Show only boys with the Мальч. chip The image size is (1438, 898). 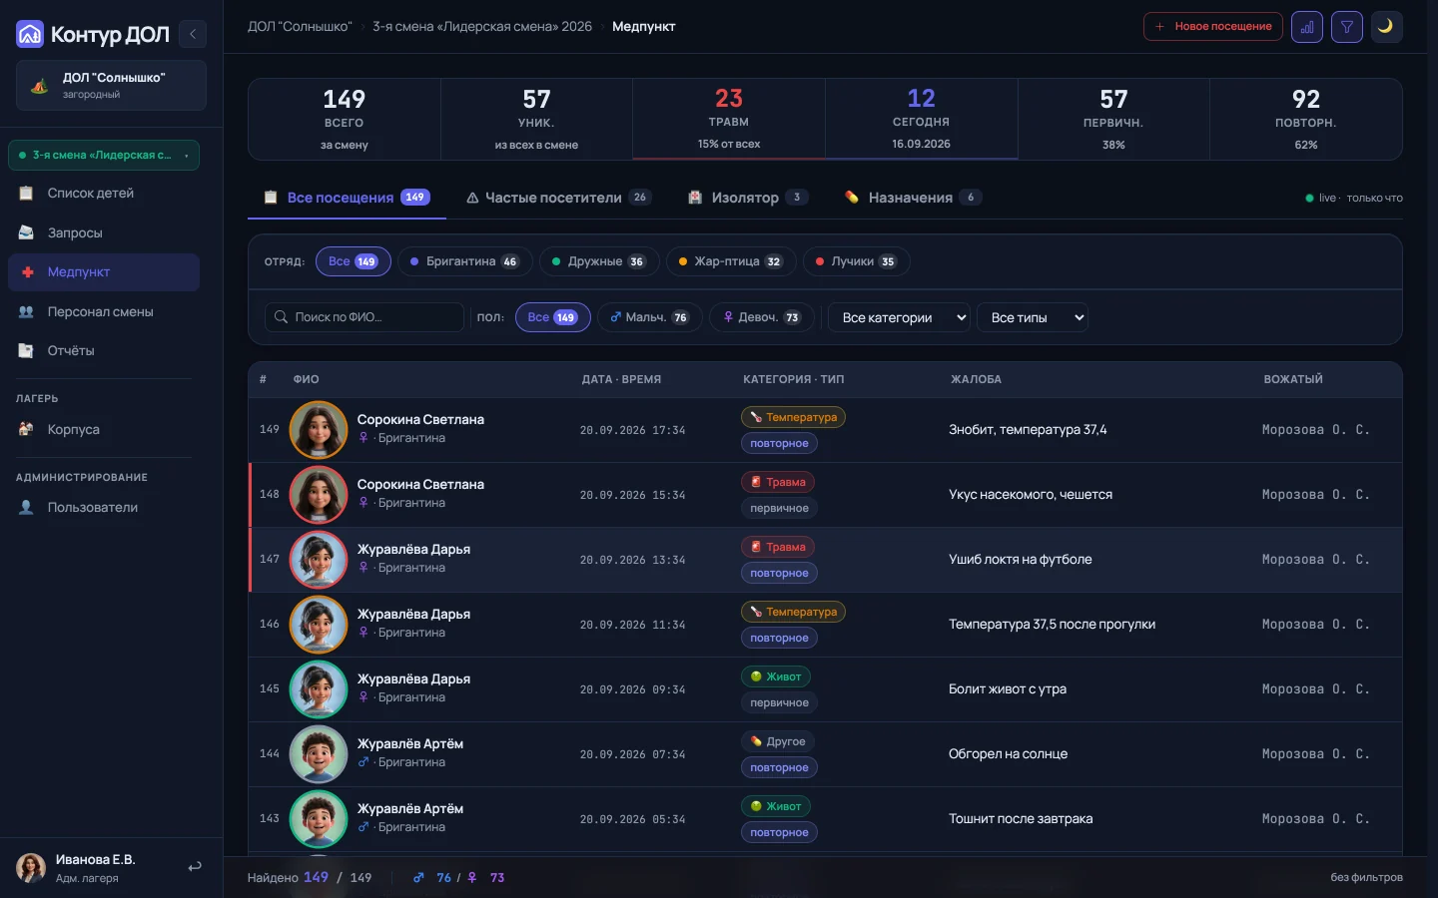tap(650, 317)
